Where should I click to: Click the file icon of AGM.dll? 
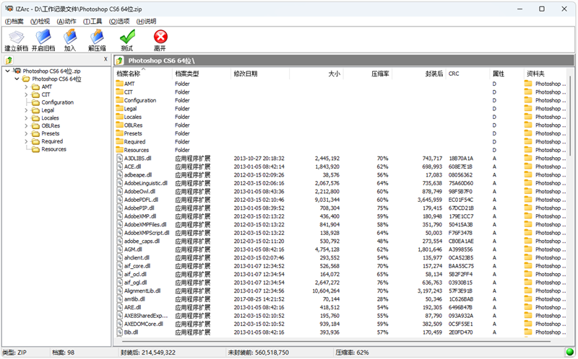pyautogui.click(x=119, y=249)
